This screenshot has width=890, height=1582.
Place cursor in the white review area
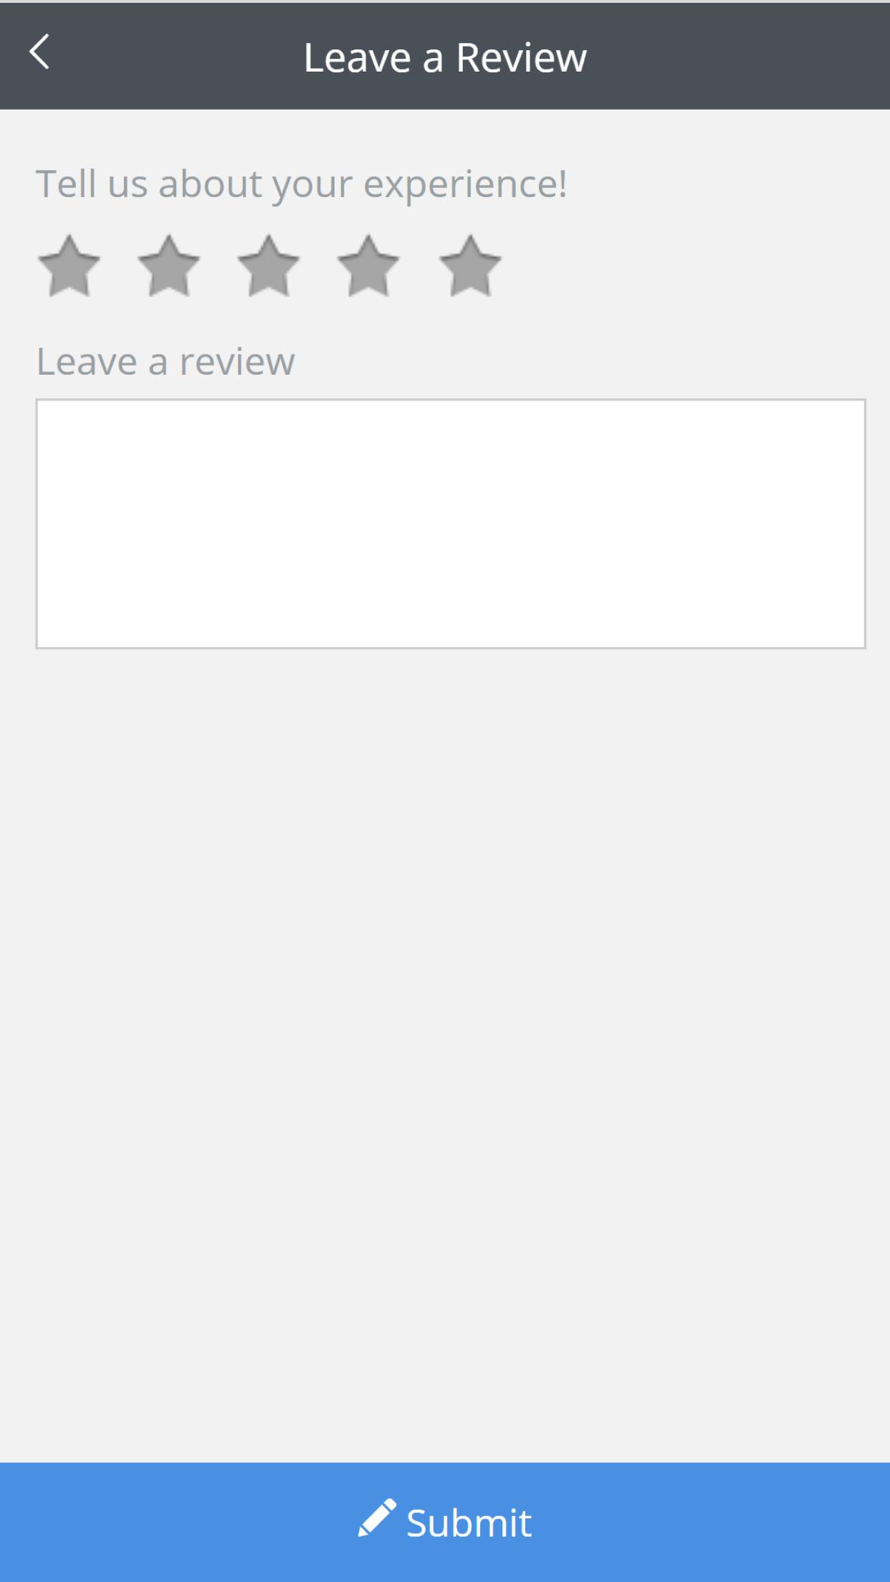coord(451,524)
